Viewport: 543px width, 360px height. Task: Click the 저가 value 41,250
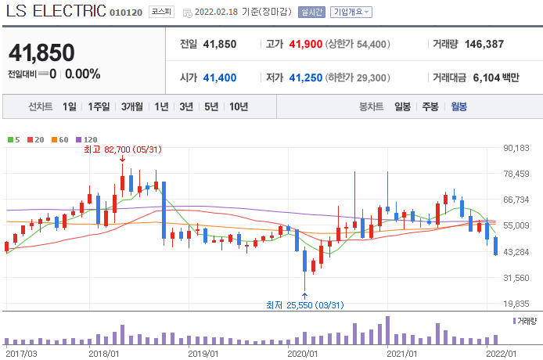tap(306, 77)
